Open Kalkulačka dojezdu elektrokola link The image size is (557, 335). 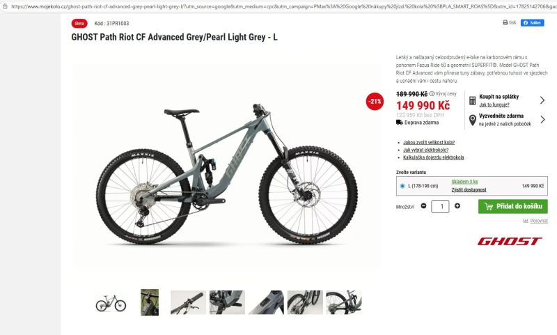[433, 157]
